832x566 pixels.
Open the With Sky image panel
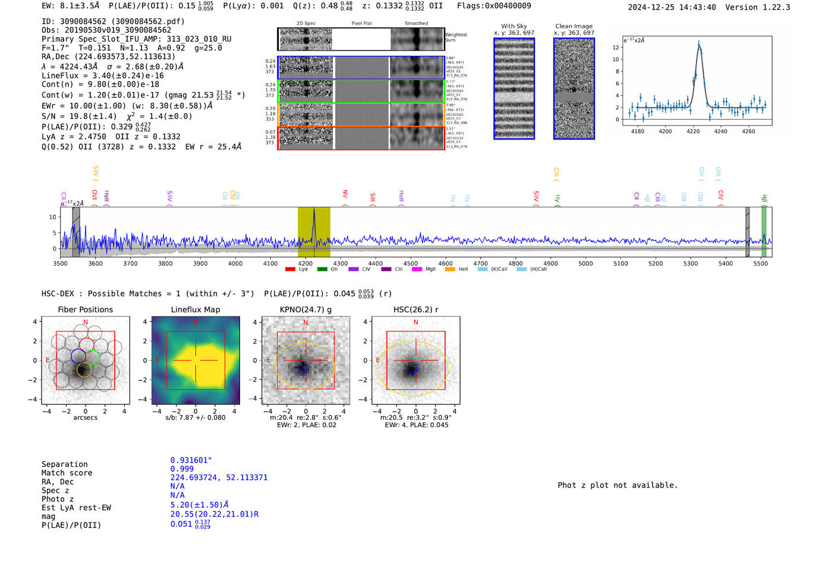click(x=514, y=88)
